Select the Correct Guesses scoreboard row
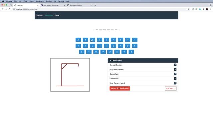213x119 pixels. [143, 65]
